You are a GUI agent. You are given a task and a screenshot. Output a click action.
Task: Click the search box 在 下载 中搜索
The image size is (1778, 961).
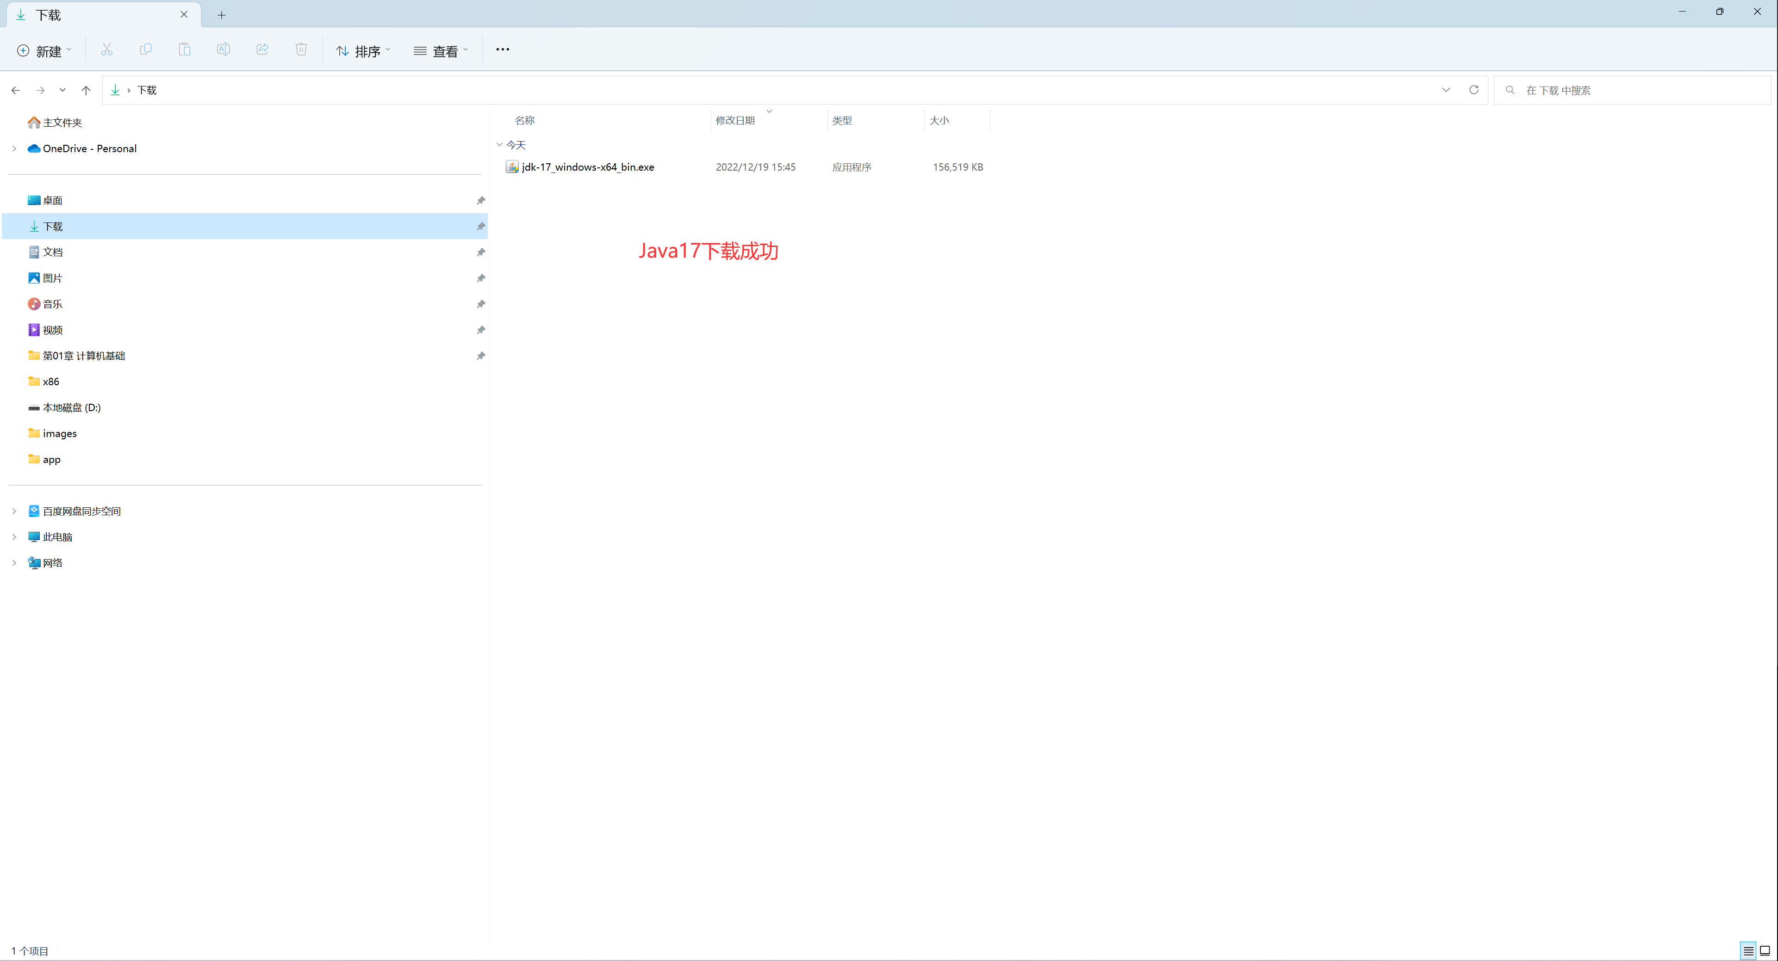tap(1632, 90)
